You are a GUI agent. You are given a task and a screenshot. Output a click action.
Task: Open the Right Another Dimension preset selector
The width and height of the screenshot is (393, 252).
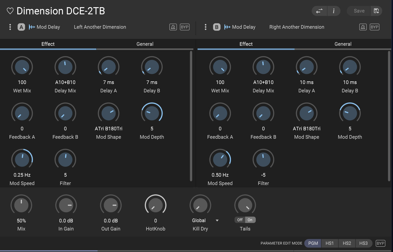[x=297, y=27]
